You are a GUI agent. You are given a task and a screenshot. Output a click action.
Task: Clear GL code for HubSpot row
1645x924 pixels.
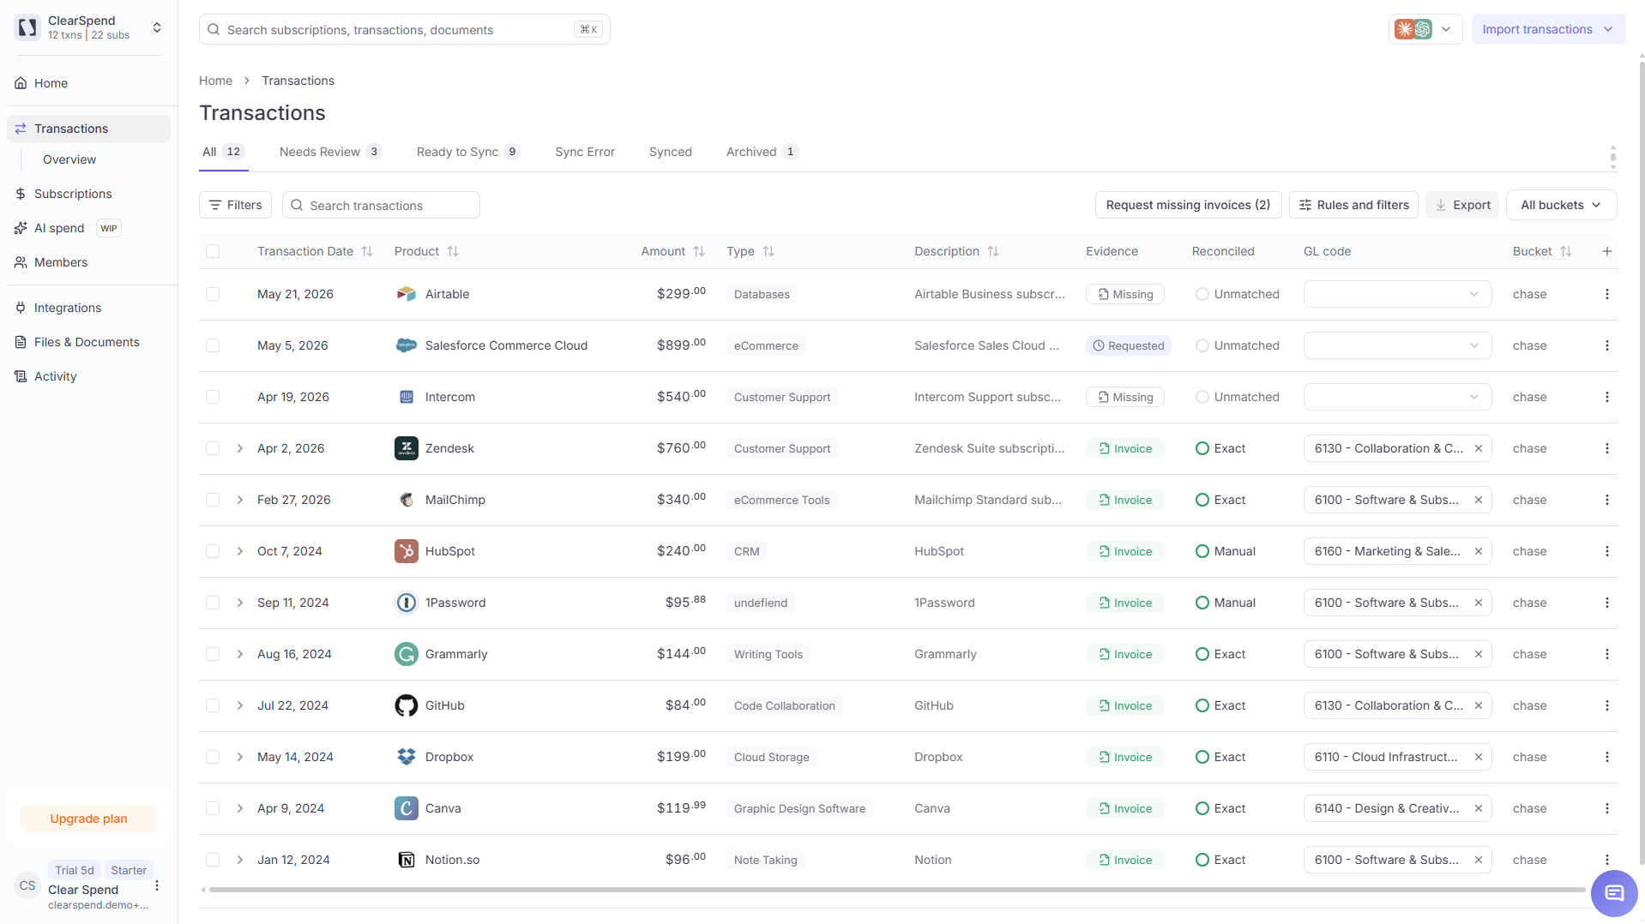[1479, 551]
